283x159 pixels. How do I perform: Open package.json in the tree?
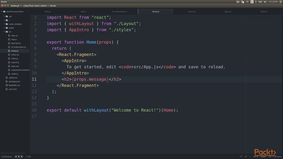click(15, 81)
